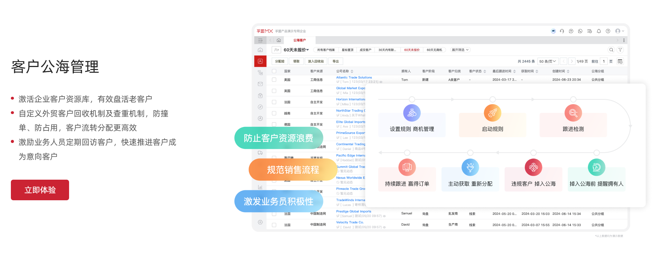Check the row for Atlantic Trade Solutions

[x=274, y=80]
